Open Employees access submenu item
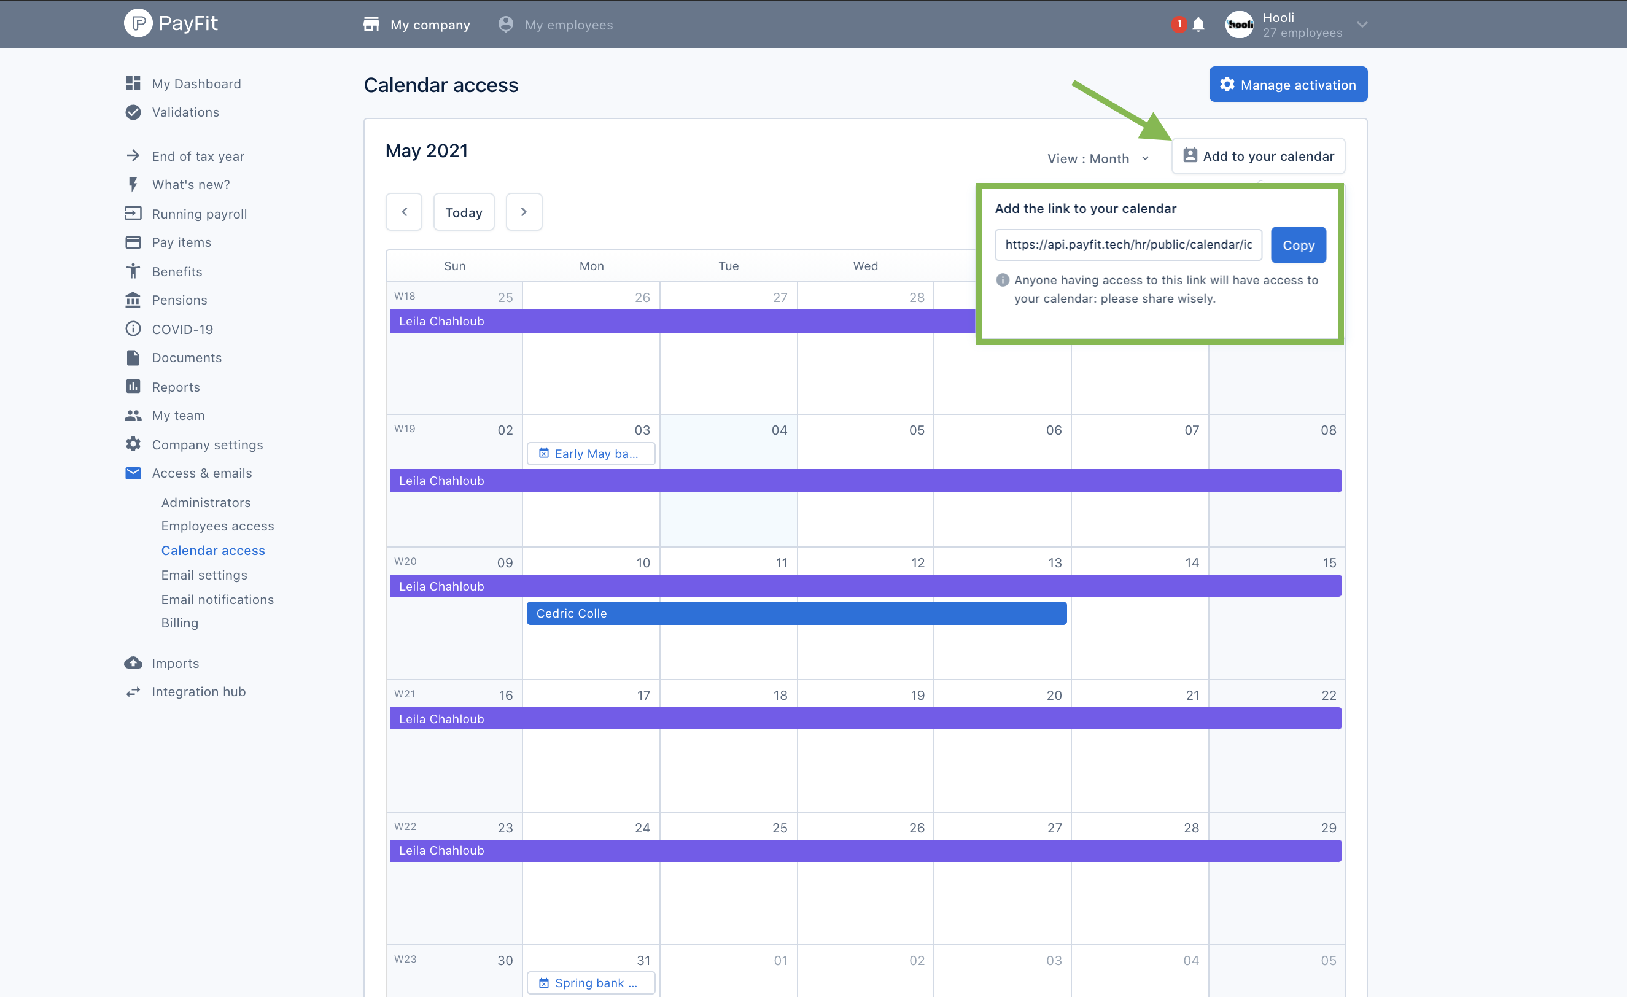Screen dimensions: 1627x997 coord(217,526)
